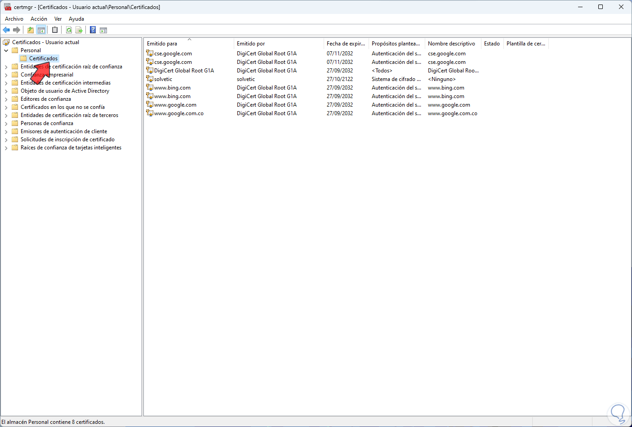Click the certificate icon of the solvetic row
The height and width of the screenshot is (427, 632).
coord(150,79)
